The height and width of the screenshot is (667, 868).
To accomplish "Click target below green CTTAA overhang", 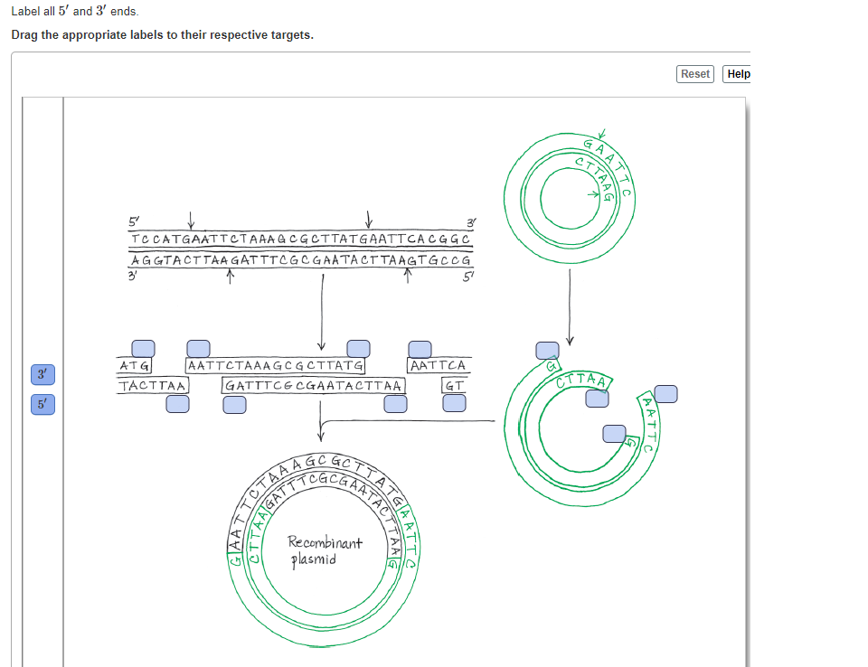I will pos(598,399).
